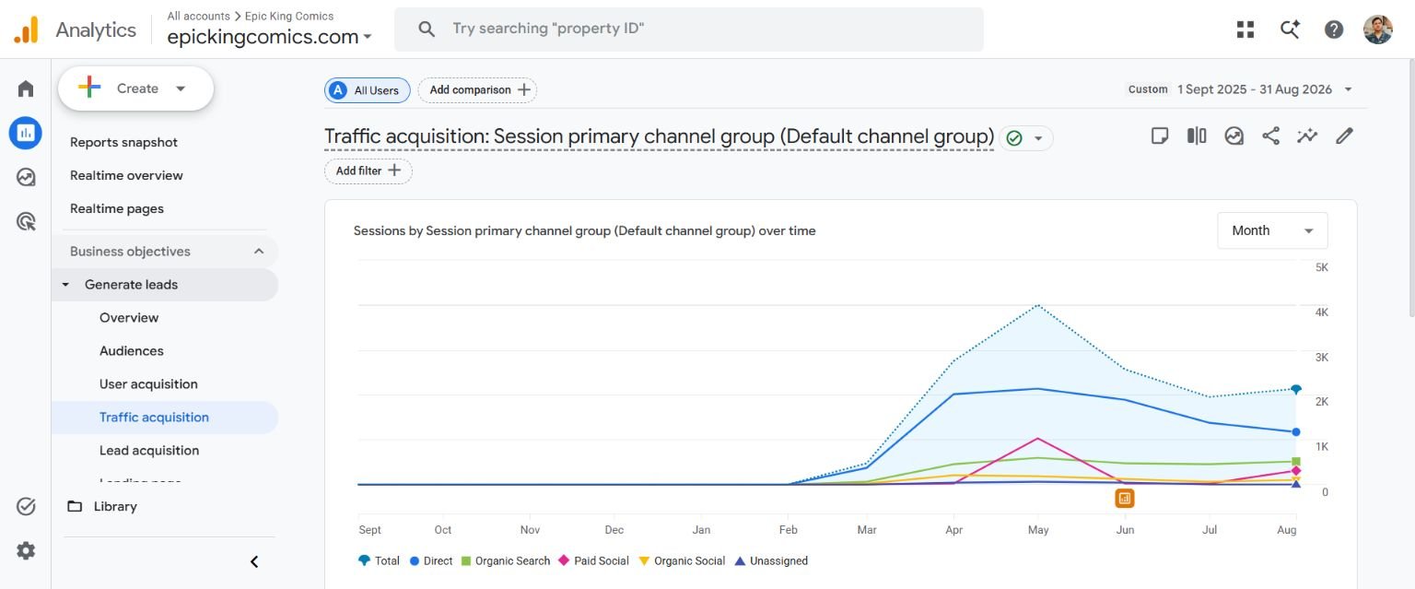Screen dimensions: 1415x589
Task: Click the plus icon in Add filter
Action: click(x=394, y=171)
